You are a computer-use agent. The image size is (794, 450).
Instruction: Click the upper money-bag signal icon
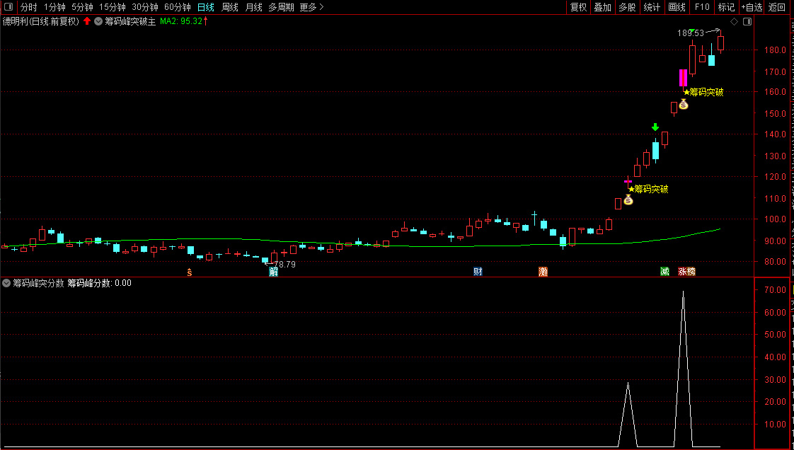683,104
